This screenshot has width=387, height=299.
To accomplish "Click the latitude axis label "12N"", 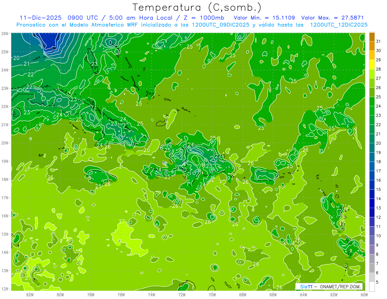I will 5,289.
